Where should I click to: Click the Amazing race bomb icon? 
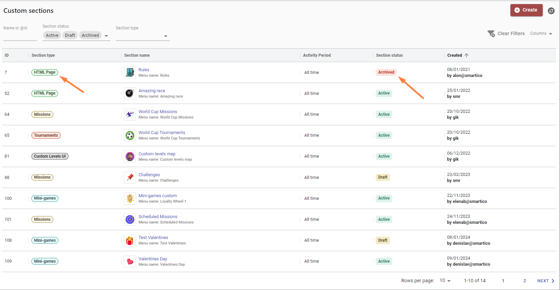130,94
